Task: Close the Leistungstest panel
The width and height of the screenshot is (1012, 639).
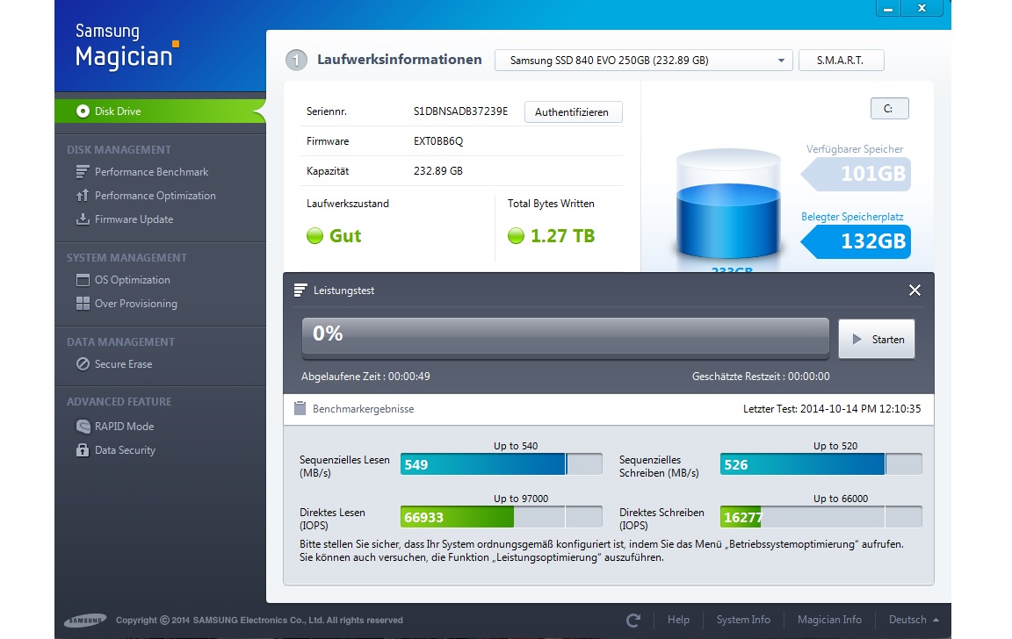Action: pyautogui.click(x=914, y=291)
